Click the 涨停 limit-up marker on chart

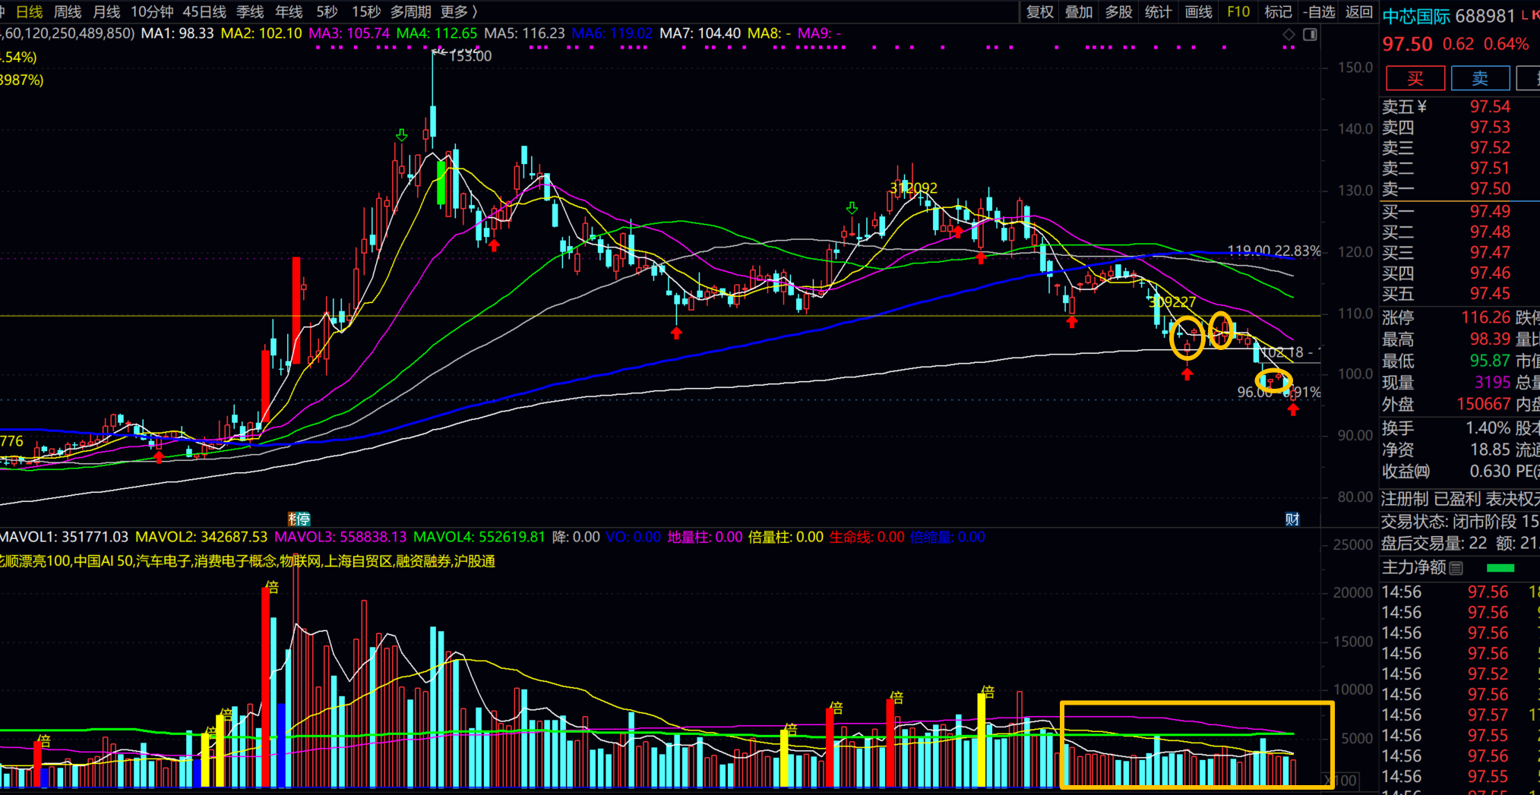pos(299,519)
